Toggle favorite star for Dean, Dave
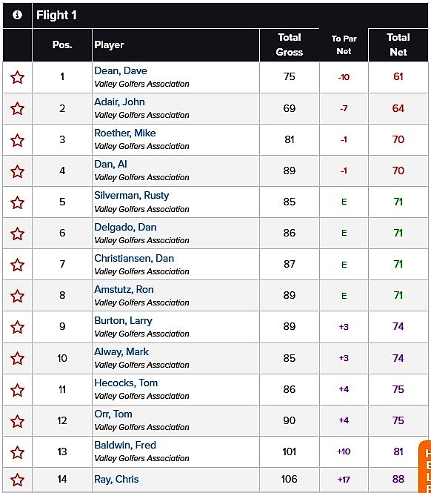 click(17, 77)
